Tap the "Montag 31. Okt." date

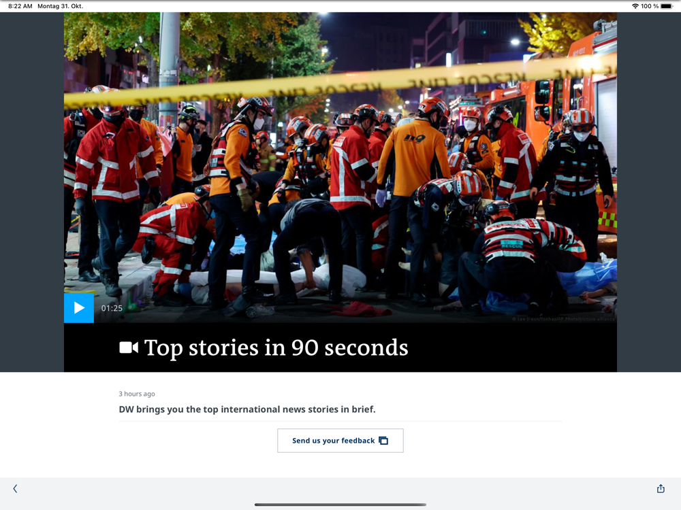click(x=61, y=6)
